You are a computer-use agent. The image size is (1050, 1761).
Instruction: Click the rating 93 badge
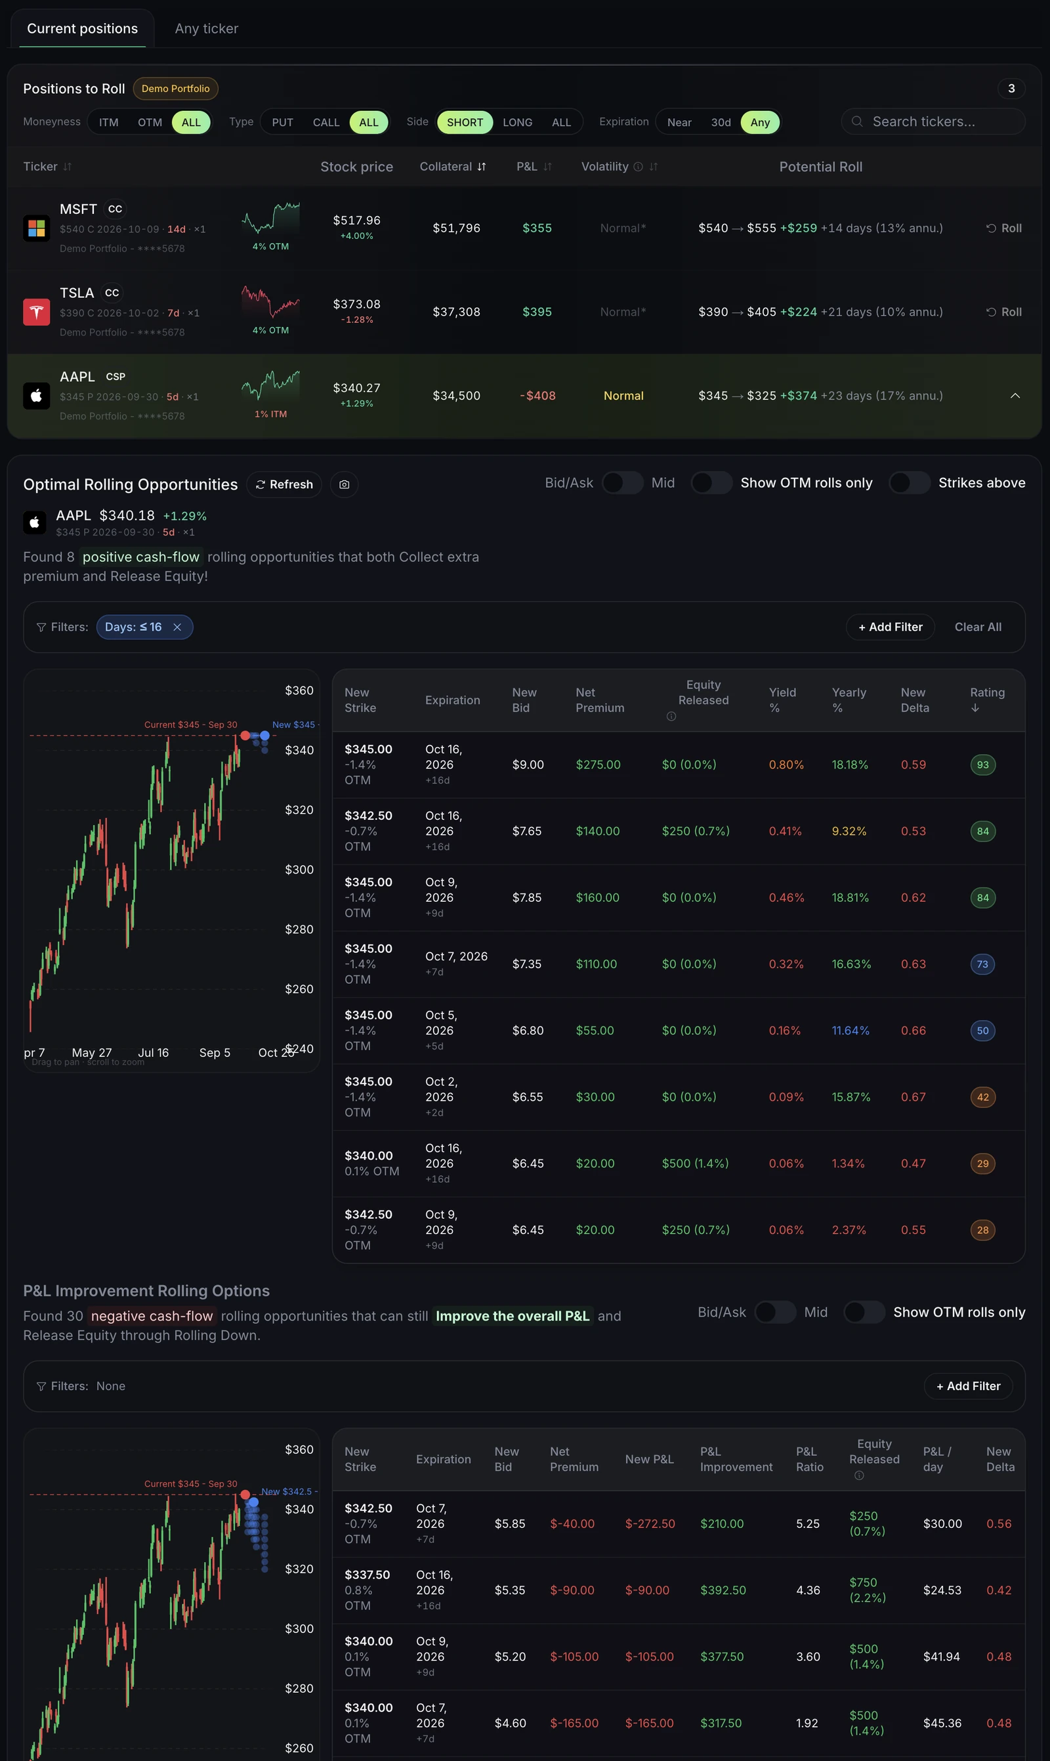pos(983,765)
